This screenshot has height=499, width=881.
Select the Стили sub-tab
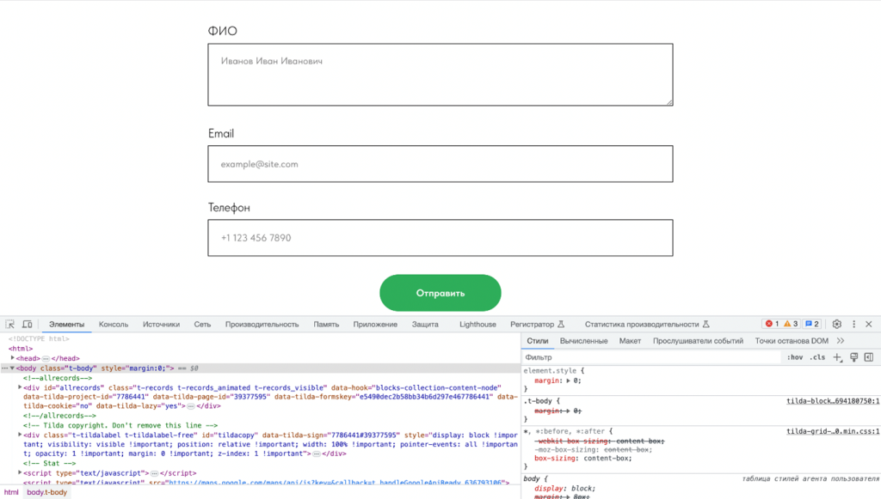pyautogui.click(x=537, y=341)
